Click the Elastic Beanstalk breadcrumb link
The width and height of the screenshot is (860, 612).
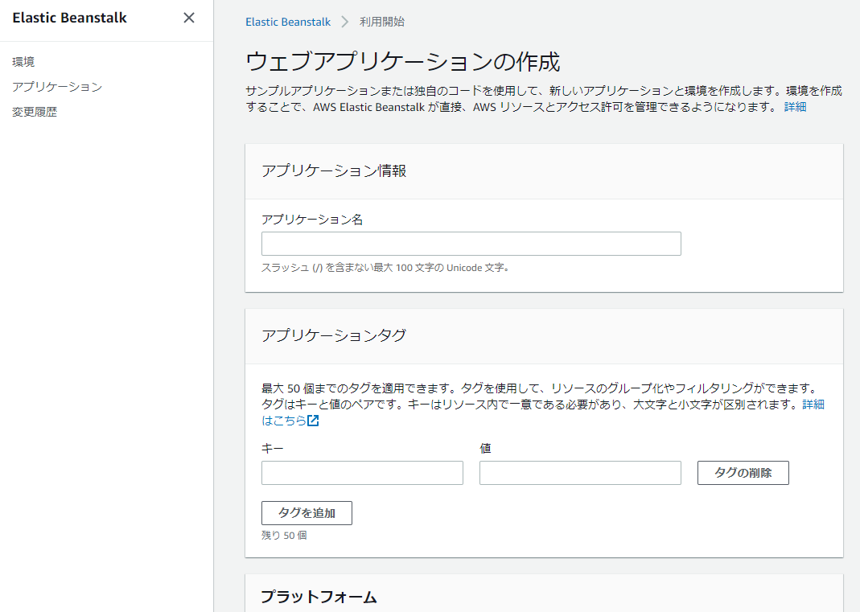(x=288, y=22)
